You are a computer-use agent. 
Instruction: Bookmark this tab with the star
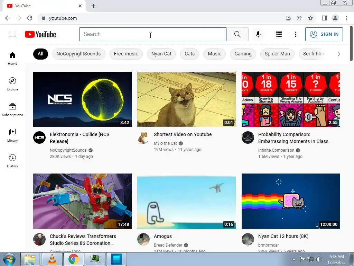coord(310,18)
